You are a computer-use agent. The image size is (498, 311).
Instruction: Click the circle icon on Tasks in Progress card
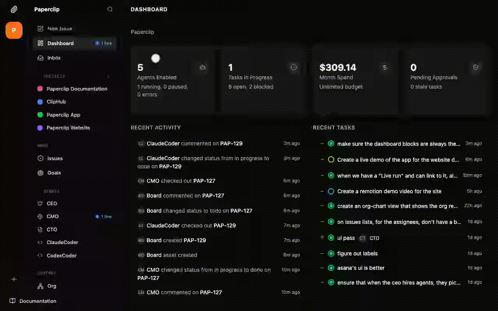point(294,67)
